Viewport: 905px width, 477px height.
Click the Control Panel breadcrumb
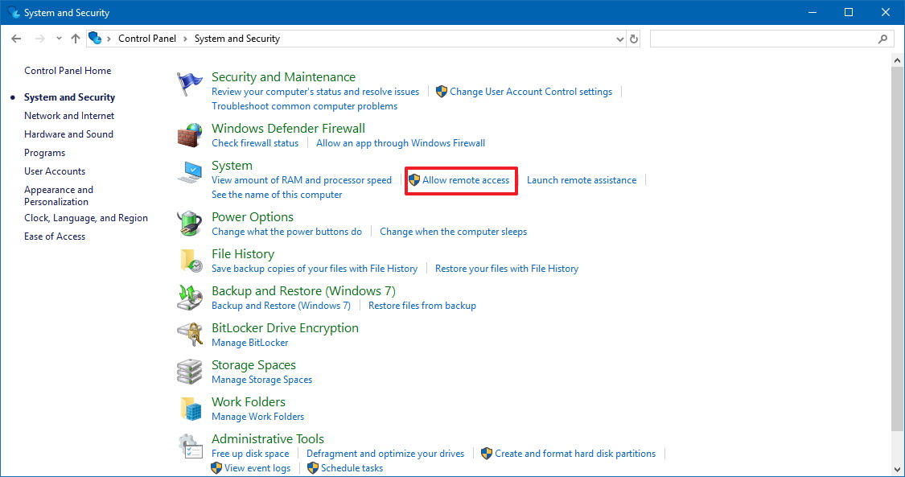(x=147, y=39)
